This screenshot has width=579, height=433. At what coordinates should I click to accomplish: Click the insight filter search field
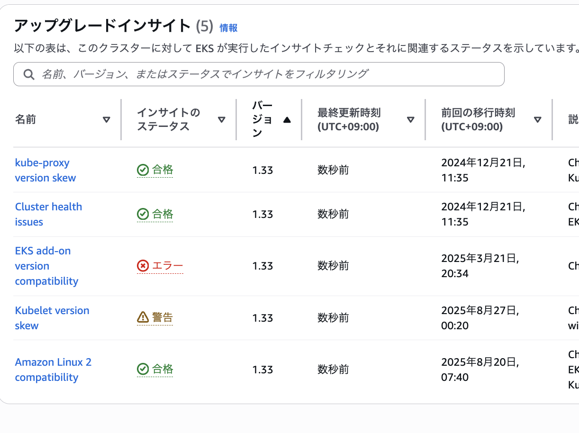coord(259,74)
